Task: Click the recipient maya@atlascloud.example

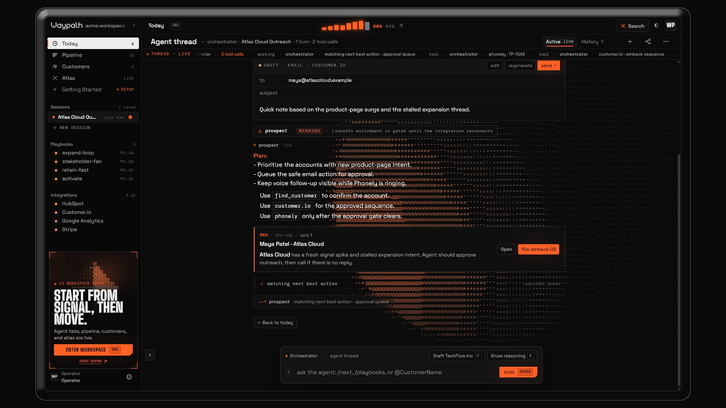Action: (x=320, y=80)
